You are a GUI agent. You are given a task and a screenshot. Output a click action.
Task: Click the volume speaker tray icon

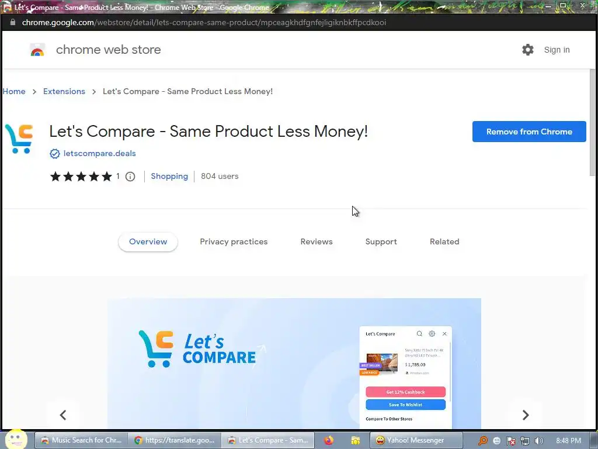pos(539,441)
